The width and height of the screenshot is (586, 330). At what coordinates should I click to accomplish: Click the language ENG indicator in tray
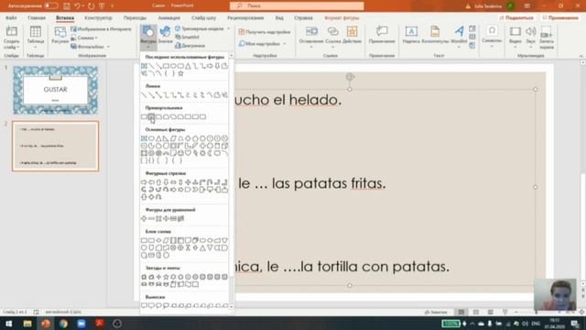click(x=536, y=324)
